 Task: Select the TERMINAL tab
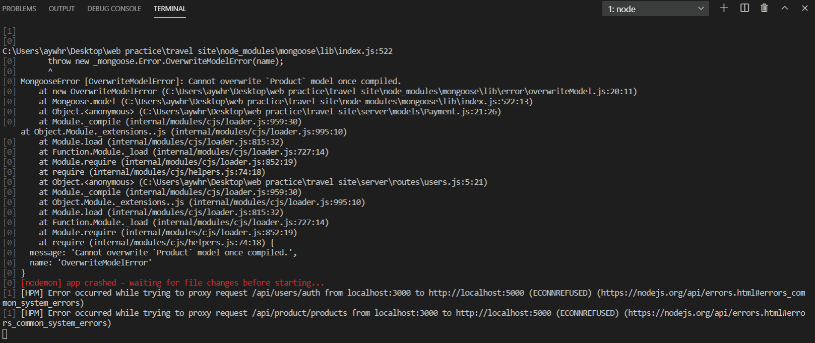tap(170, 9)
